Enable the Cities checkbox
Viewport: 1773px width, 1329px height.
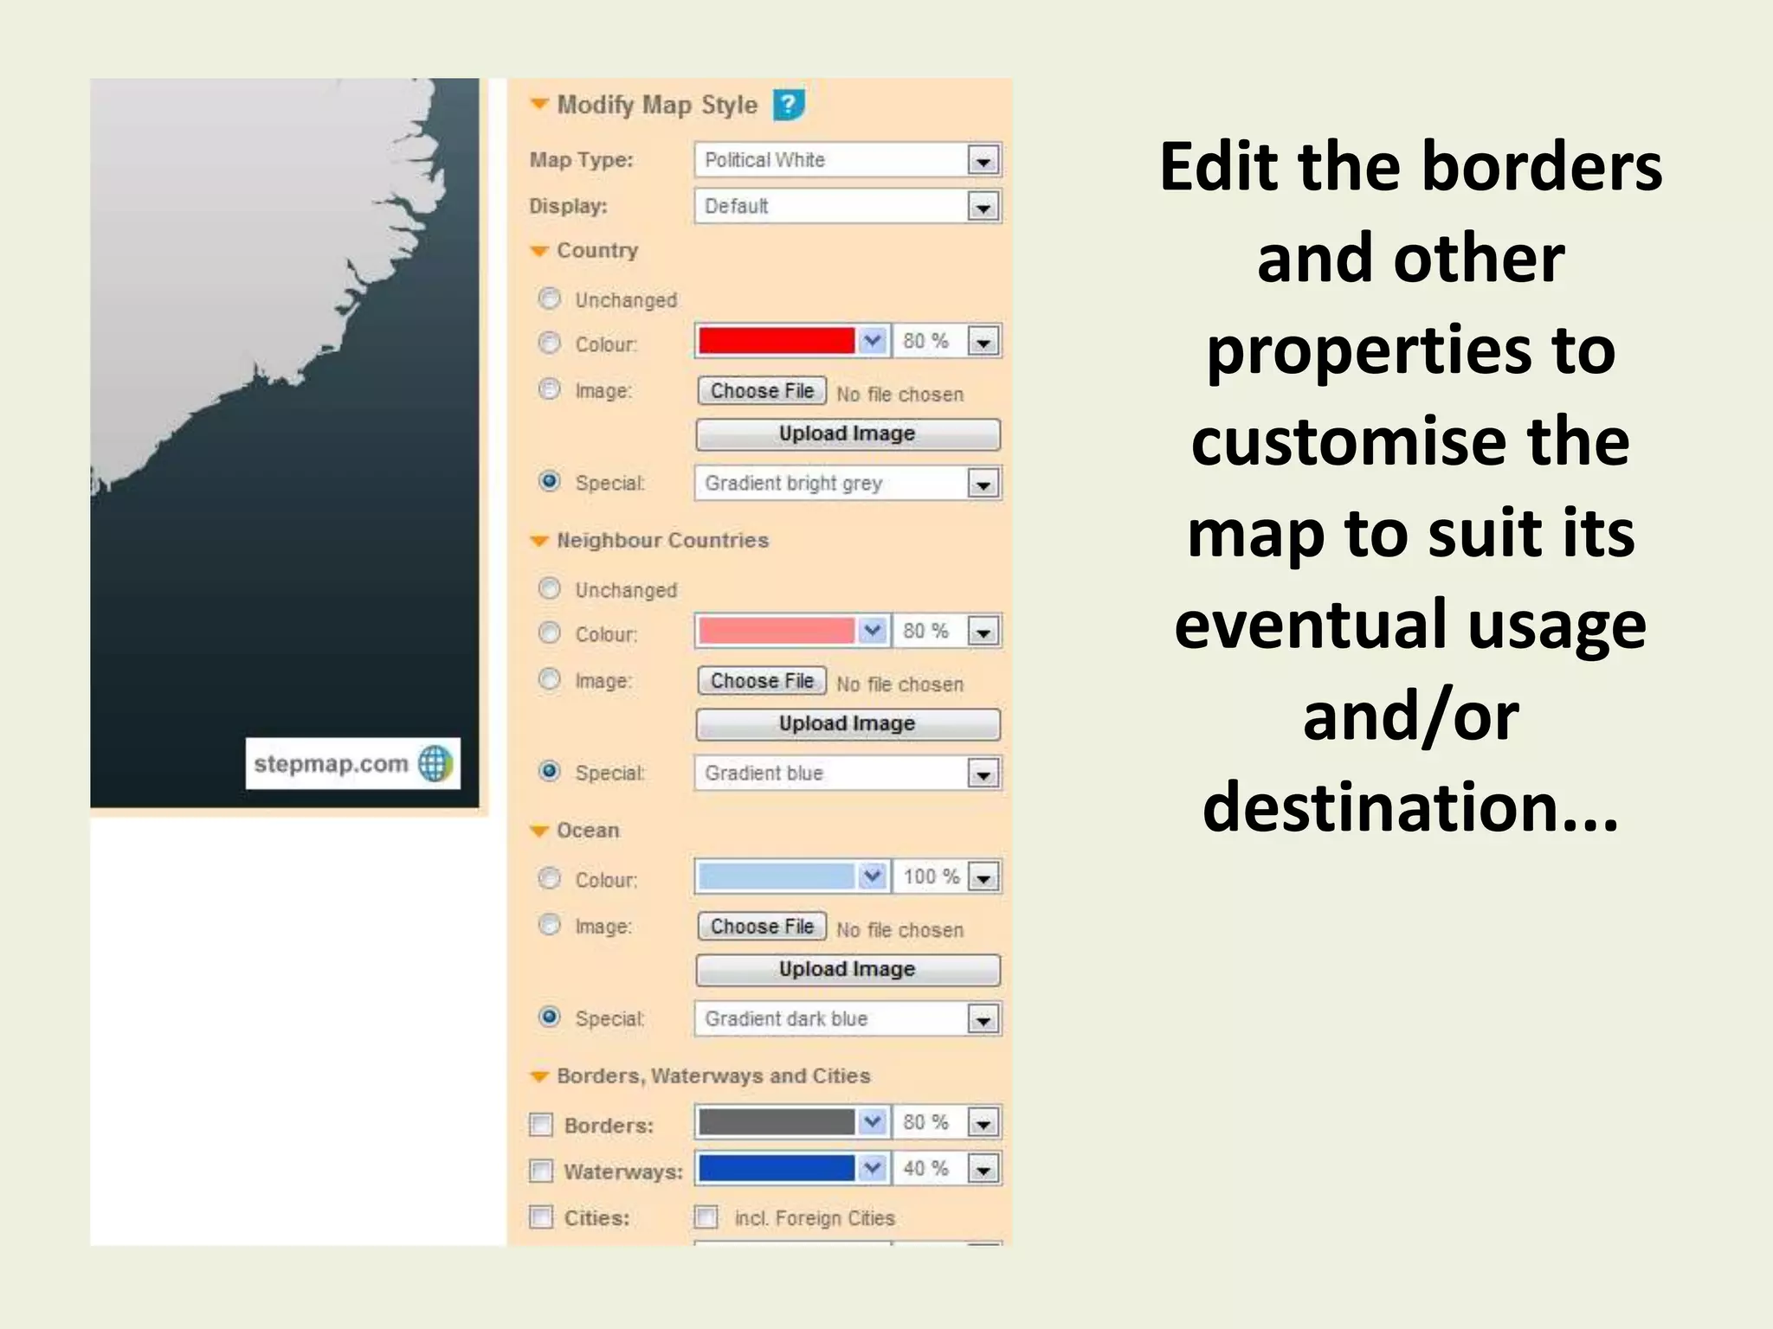click(x=540, y=1217)
